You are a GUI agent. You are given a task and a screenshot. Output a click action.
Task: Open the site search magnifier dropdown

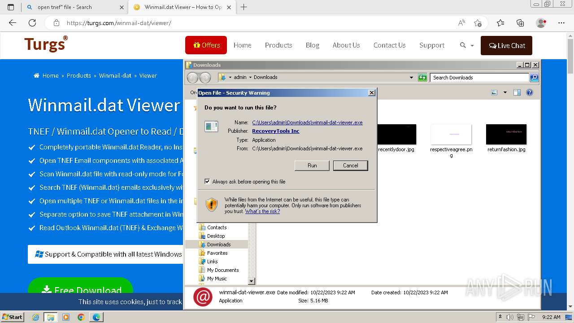(x=466, y=45)
